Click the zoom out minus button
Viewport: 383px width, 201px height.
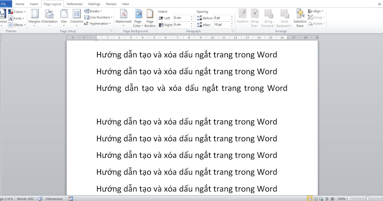tap(349, 199)
